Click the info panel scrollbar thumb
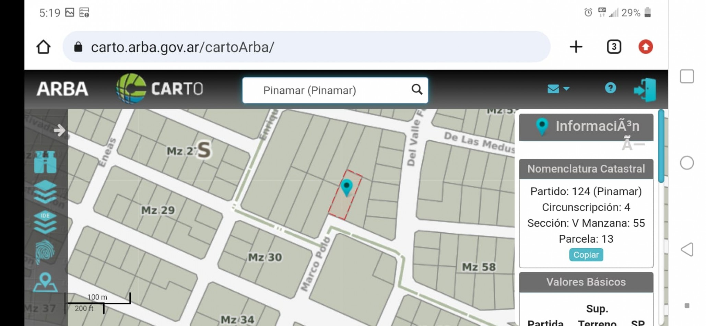Viewport: 706px width, 326px height. click(x=661, y=146)
